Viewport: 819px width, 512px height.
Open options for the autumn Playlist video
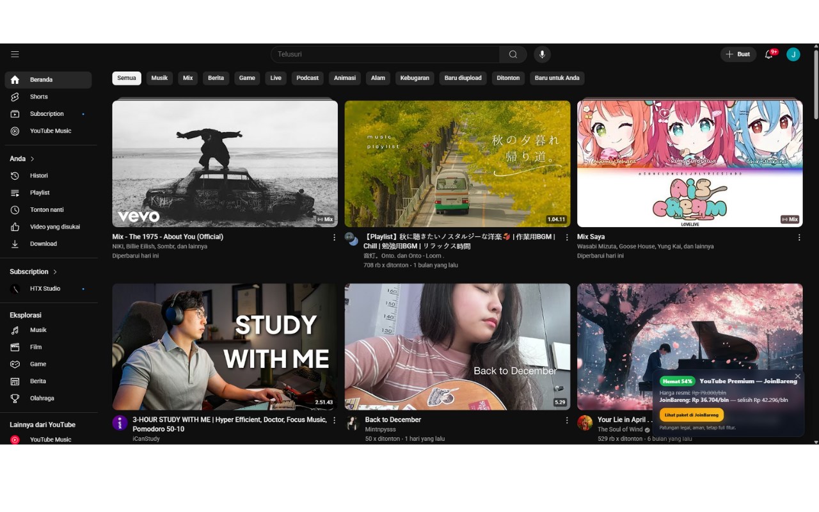pyautogui.click(x=566, y=237)
